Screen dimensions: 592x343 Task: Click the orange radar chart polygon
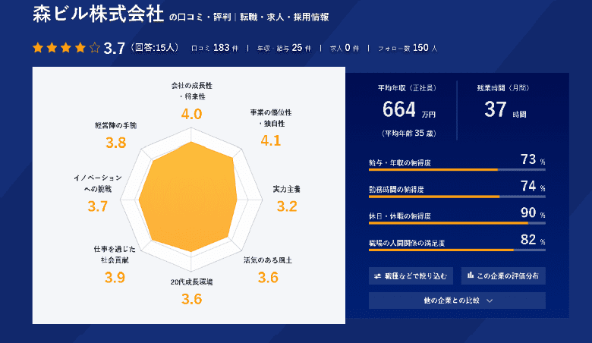click(x=189, y=198)
